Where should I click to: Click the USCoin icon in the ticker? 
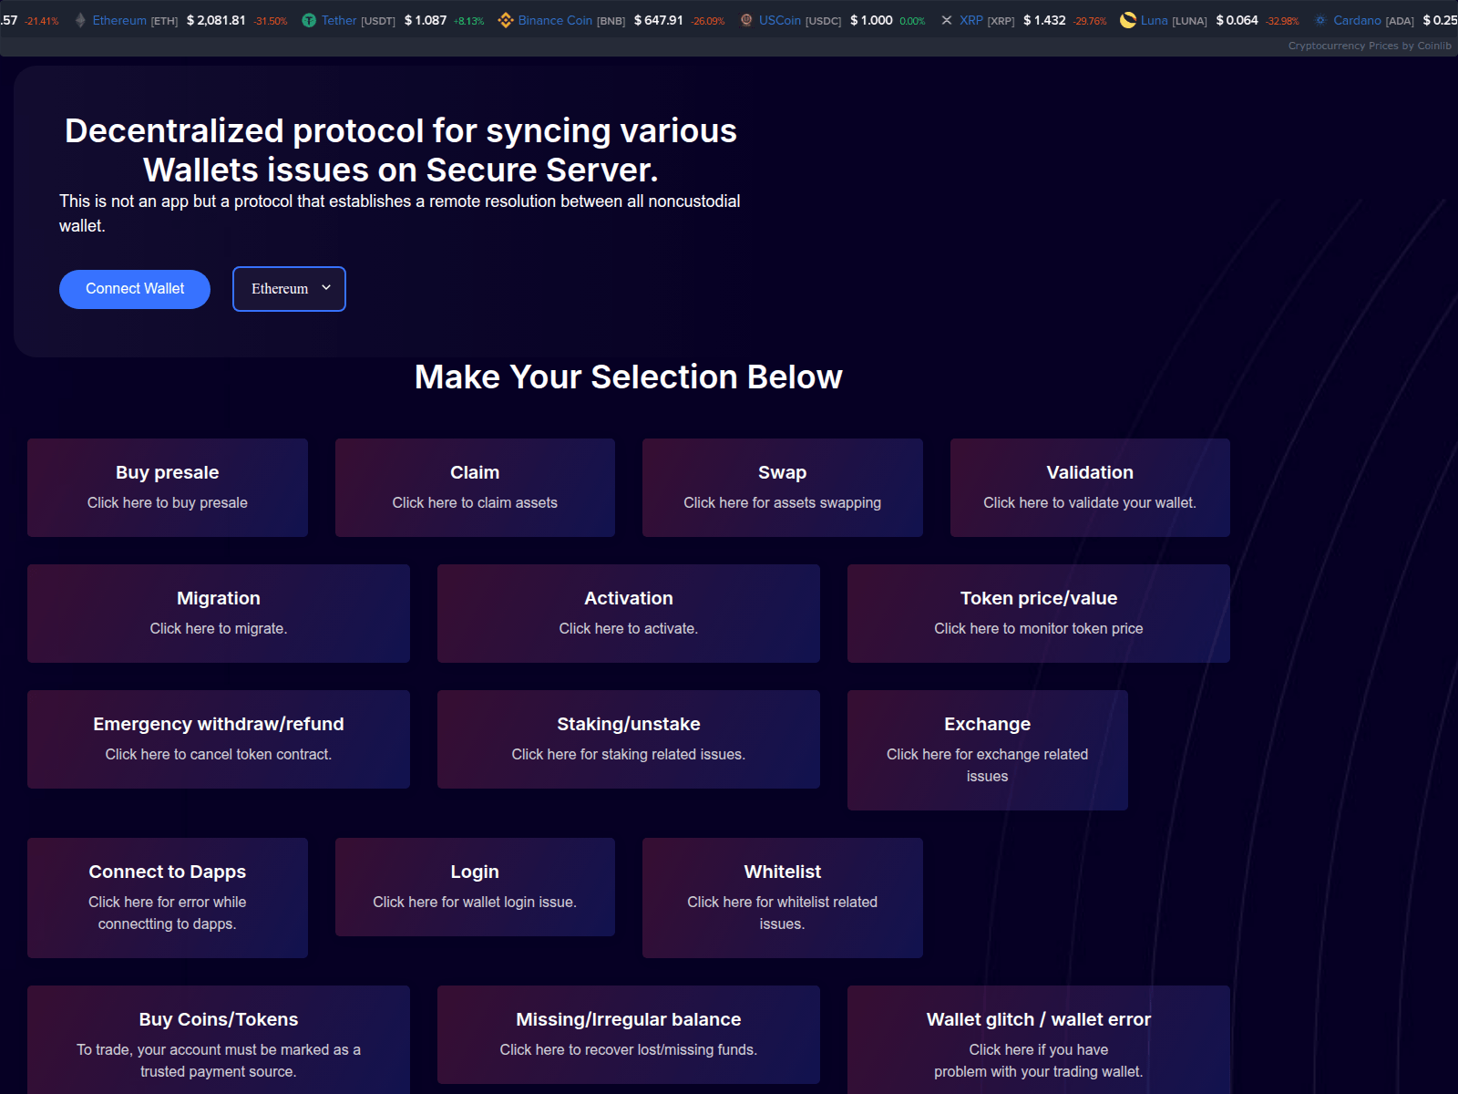[744, 19]
